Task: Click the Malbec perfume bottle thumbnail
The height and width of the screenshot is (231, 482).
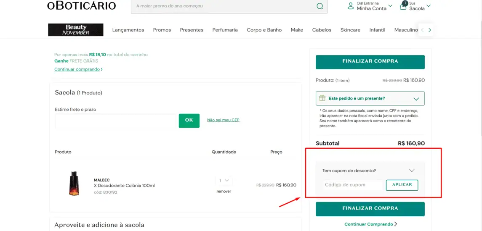Action: pyautogui.click(x=74, y=184)
